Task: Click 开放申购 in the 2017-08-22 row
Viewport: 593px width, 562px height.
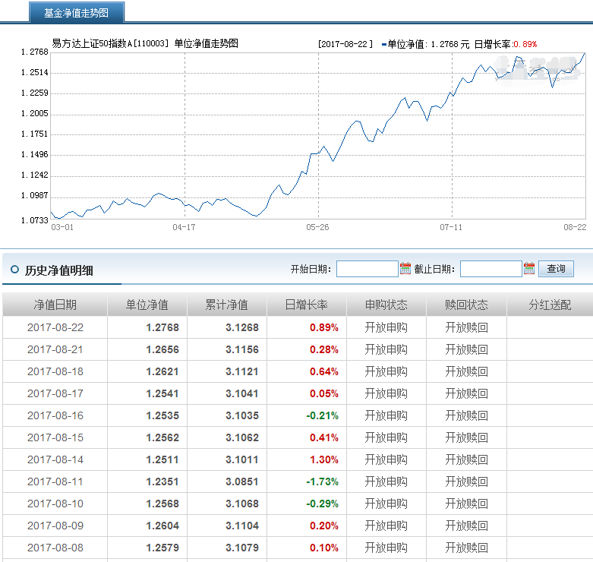Action: 386,327
